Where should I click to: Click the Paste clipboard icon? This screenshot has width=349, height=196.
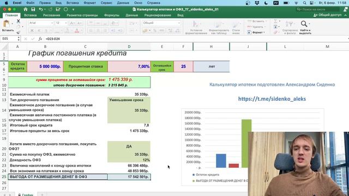click(x=7, y=24)
